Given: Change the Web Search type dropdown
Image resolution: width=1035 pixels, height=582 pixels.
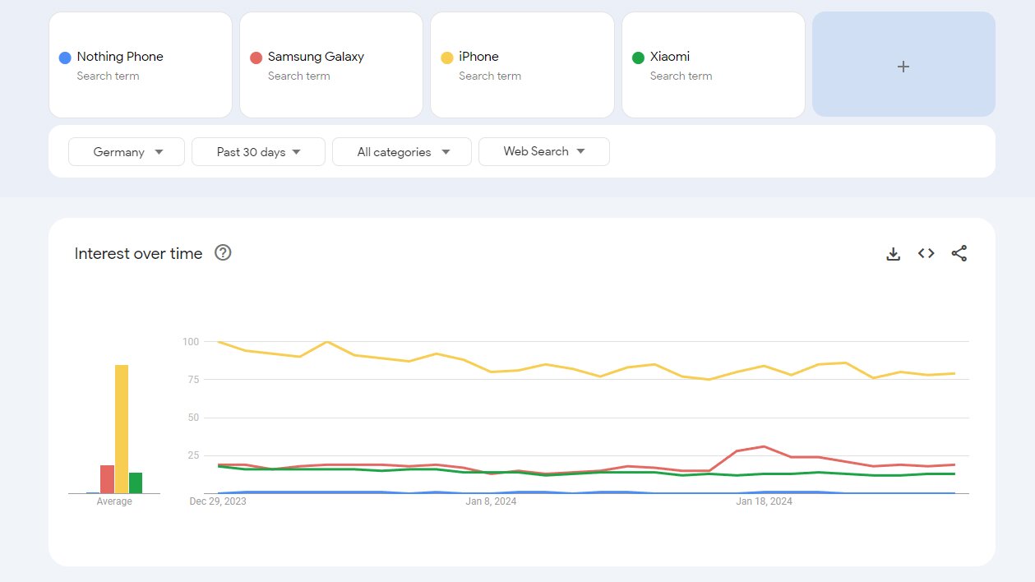Looking at the screenshot, I should point(543,152).
